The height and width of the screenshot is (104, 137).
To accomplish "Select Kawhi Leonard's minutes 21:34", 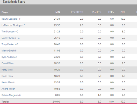I will pyautogui.click(x=57, y=19).
